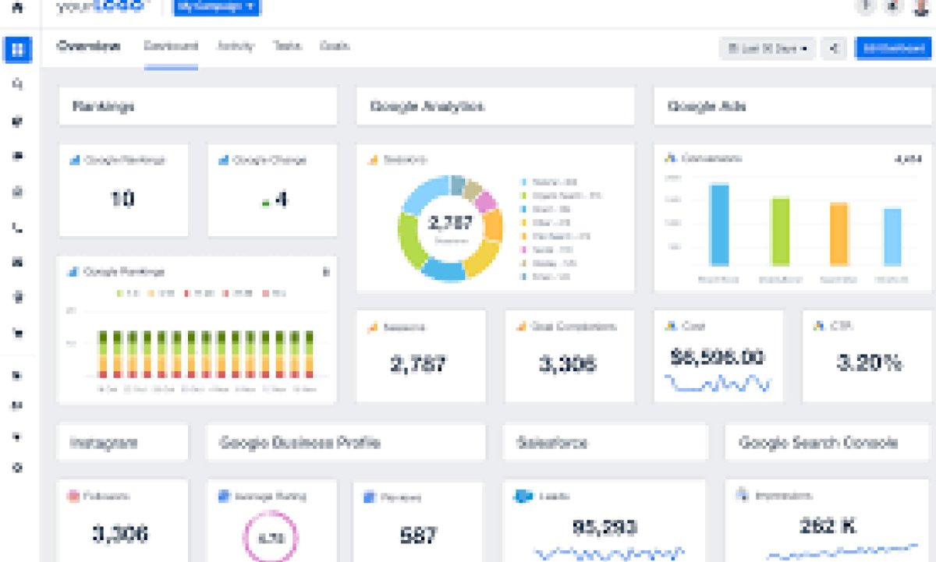Open the Goals tab
This screenshot has height=562, width=936.
[x=334, y=47]
